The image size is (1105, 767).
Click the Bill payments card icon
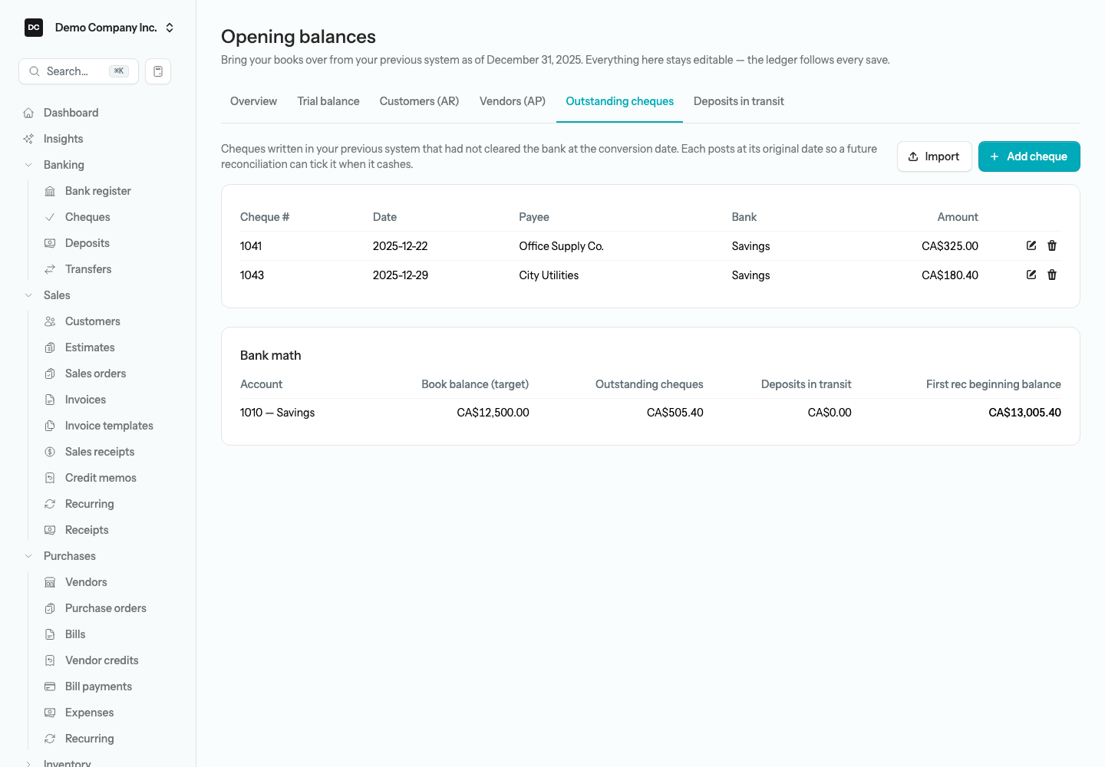(x=50, y=686)
